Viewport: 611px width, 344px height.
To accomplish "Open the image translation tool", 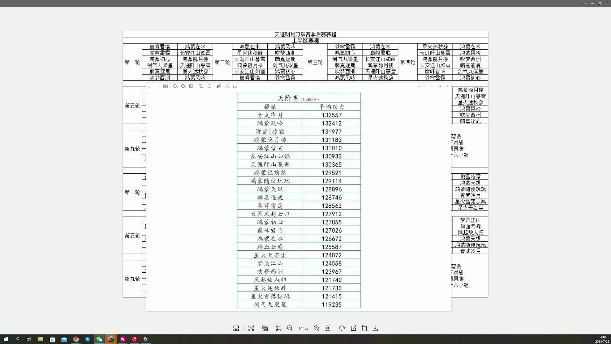I will [x=265, y=328].
